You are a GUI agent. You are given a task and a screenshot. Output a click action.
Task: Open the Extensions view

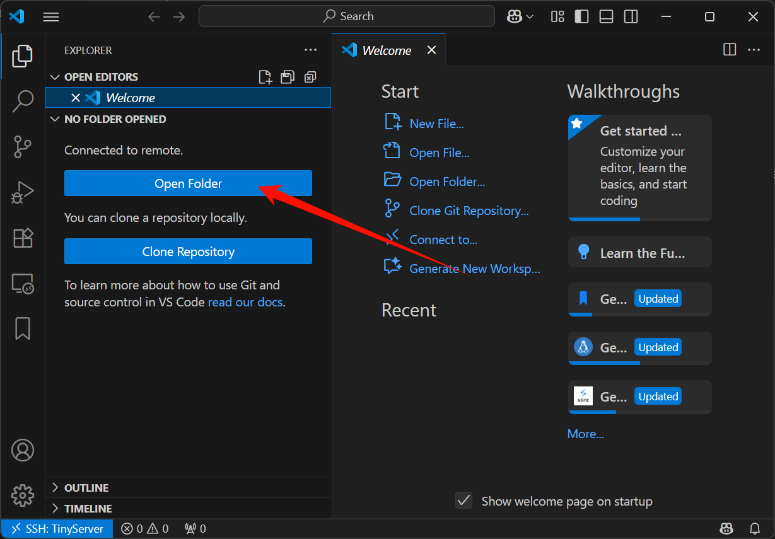[23, 238]
